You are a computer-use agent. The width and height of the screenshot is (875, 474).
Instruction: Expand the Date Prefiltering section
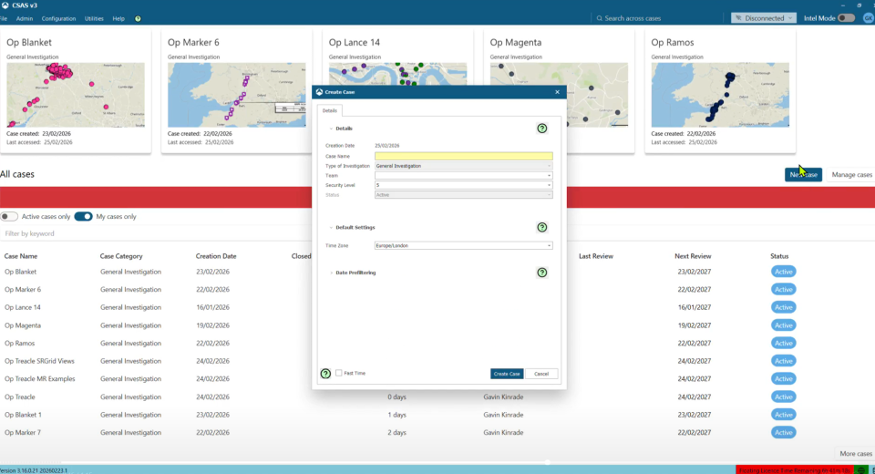(331, 273)
